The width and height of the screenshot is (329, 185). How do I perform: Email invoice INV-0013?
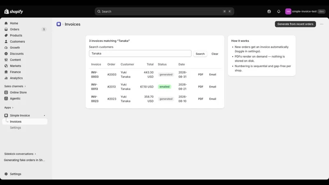coord(213,87)
